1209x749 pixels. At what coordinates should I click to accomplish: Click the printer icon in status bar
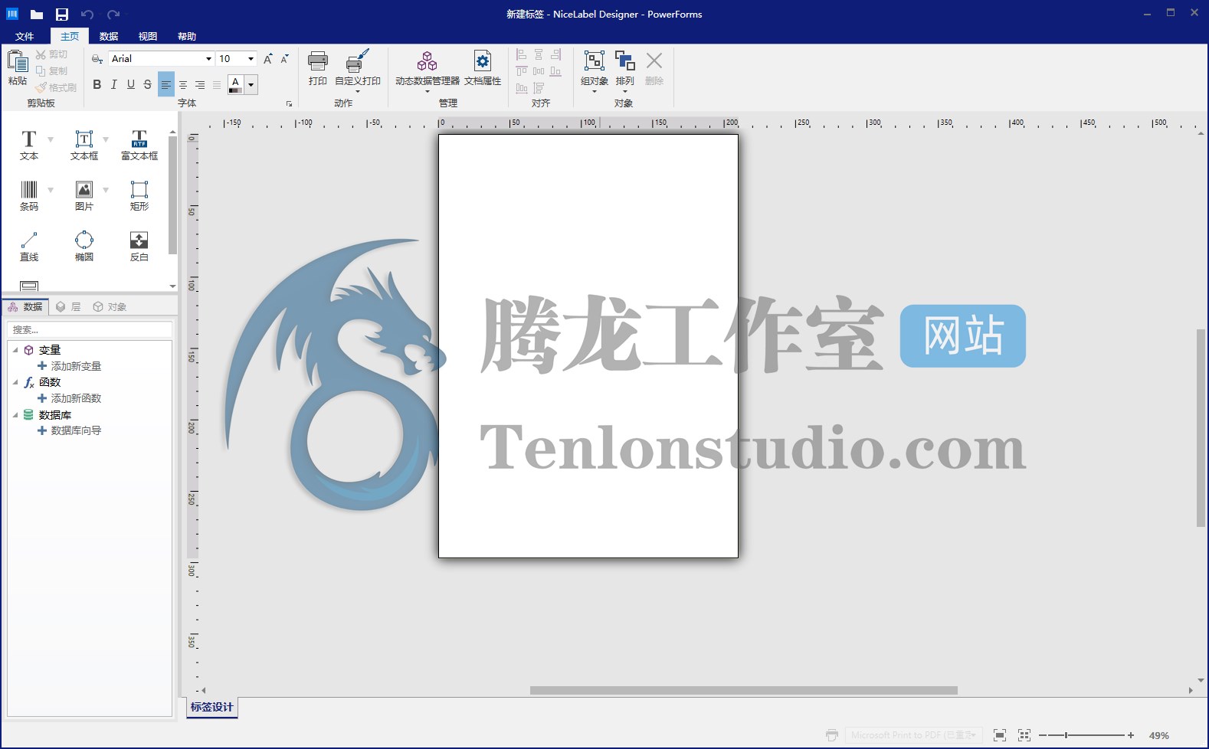[832, 735]
